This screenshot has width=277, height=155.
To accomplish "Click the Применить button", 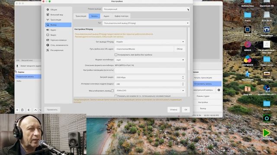I will tap(52, 110).
